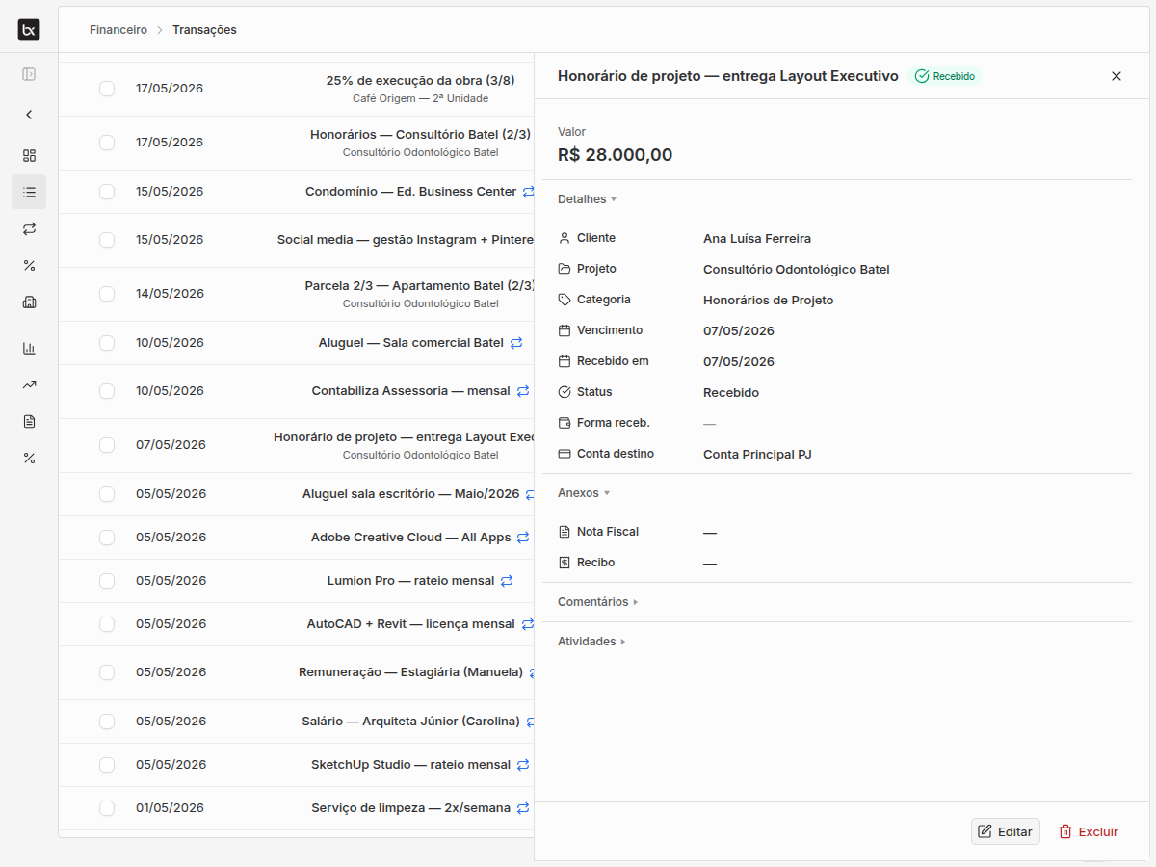
Task: Open the document icon in sidebar
Action: tap(29, 421)
